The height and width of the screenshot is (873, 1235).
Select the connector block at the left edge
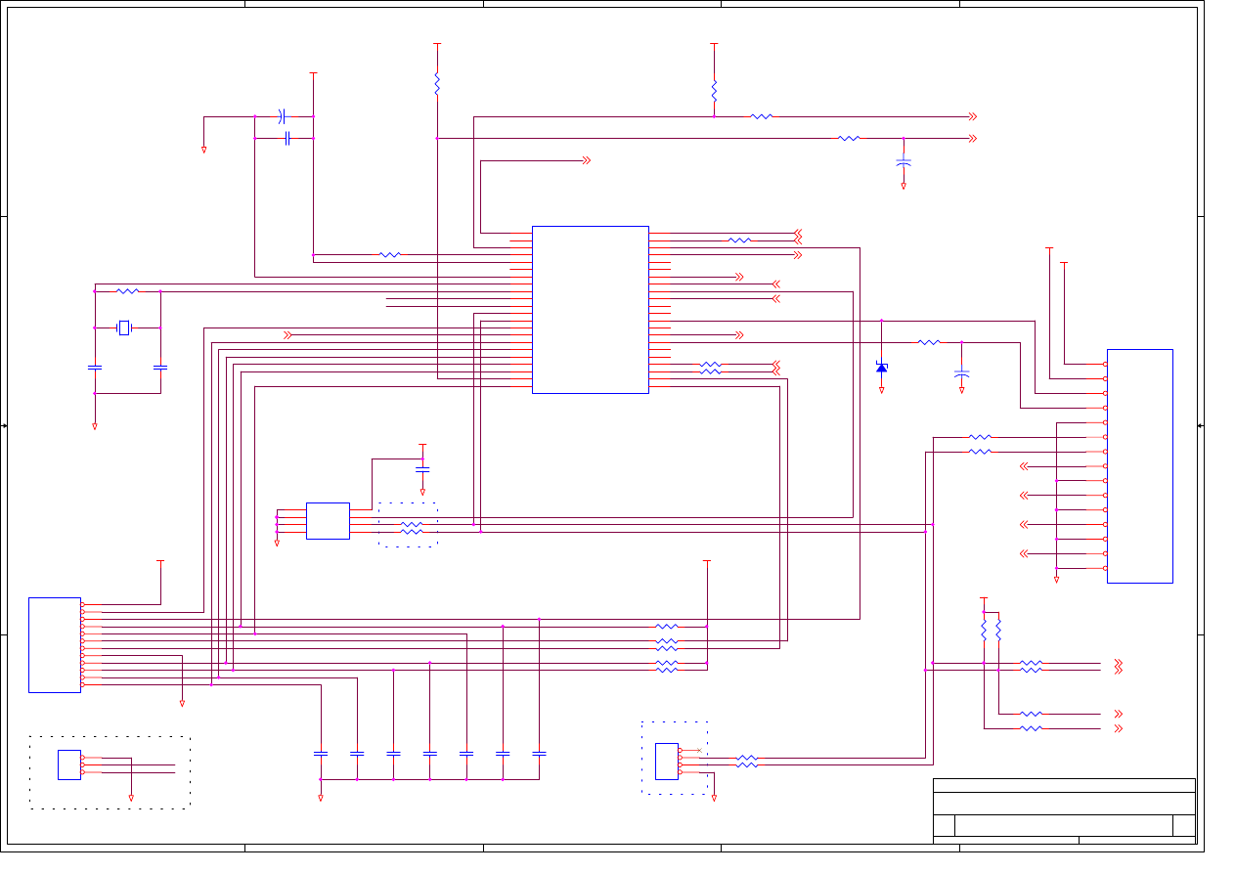pyautogui.click(x=54, y=645)
